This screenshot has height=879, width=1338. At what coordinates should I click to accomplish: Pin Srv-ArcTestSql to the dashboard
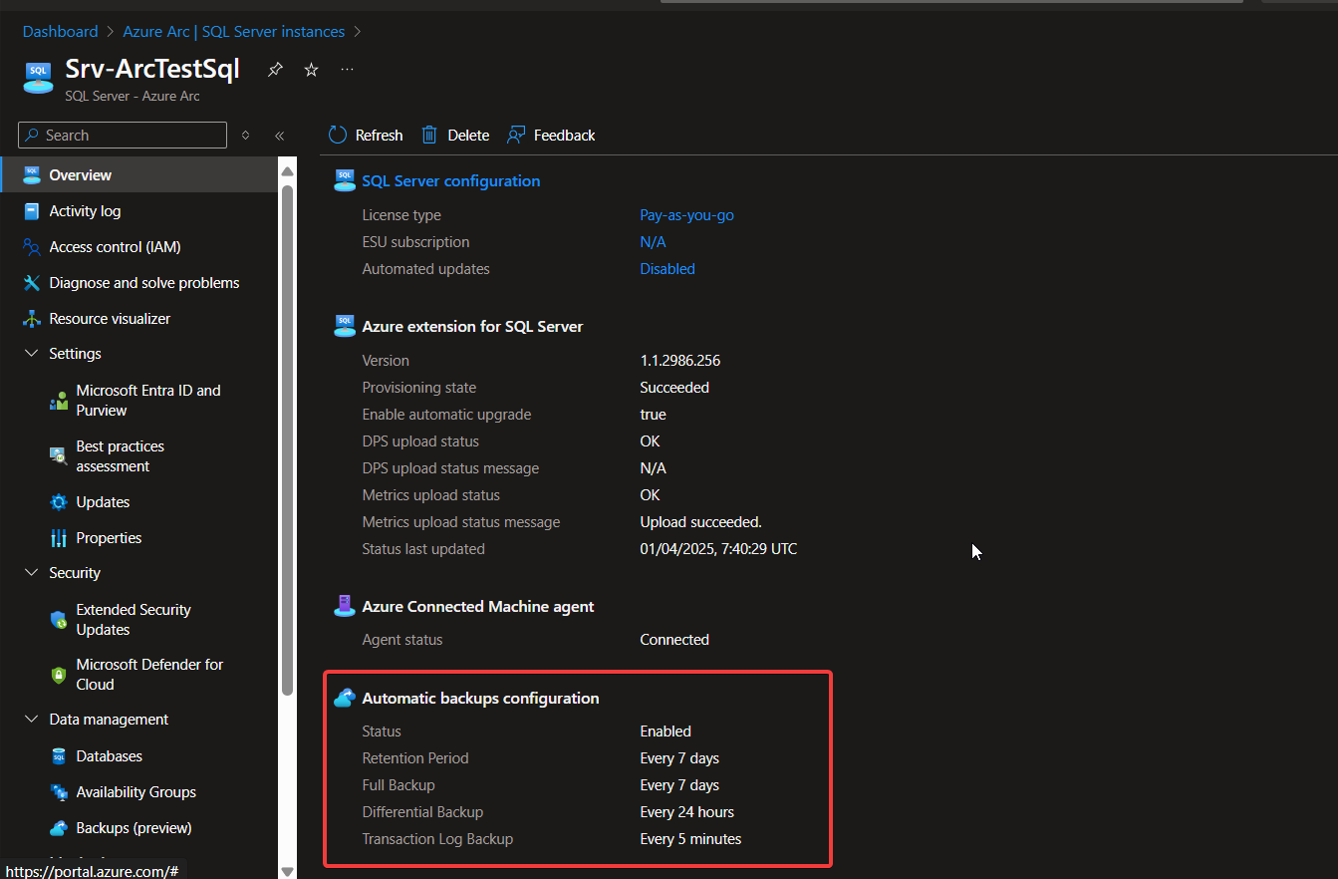pos(275,70)
